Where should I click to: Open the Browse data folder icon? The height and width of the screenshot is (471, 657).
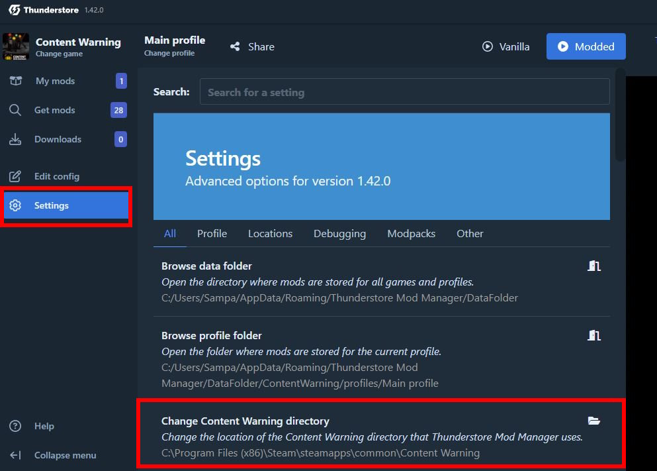tap(593, 265)
